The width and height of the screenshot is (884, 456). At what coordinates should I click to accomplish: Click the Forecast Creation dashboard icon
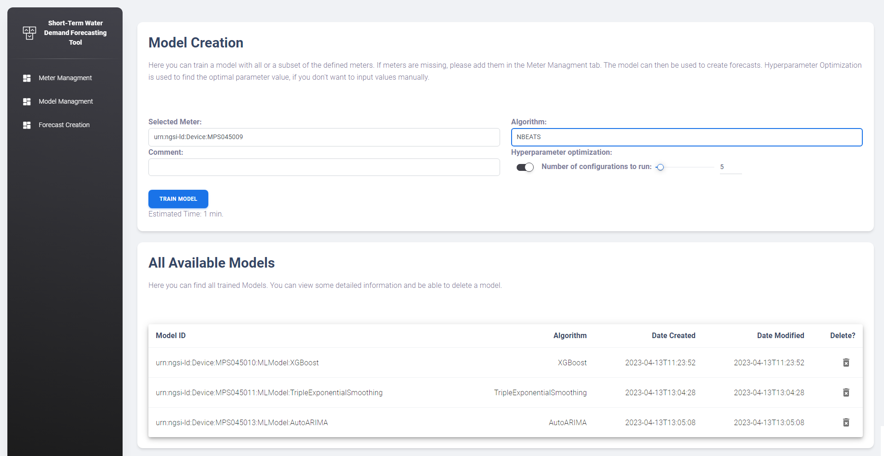27,125
